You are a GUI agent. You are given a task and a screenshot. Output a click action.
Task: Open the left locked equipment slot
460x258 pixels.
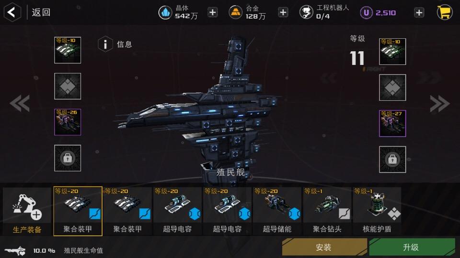[x=68, y=158]
